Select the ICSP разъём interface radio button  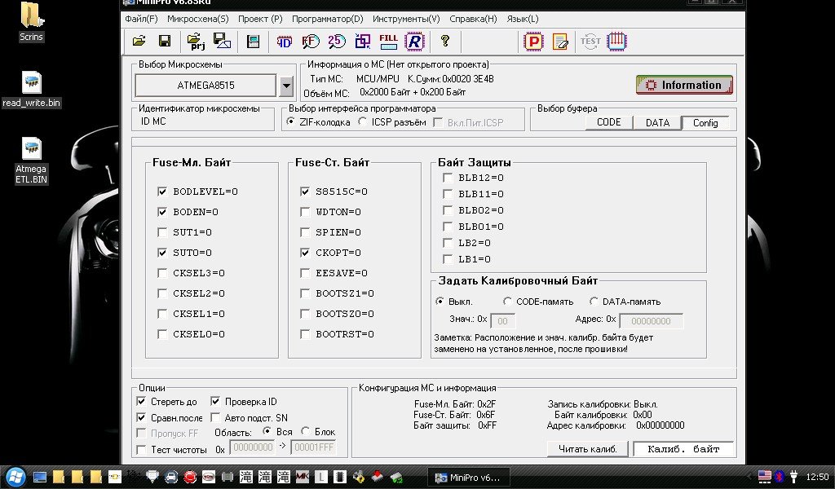tap(363, 122)
